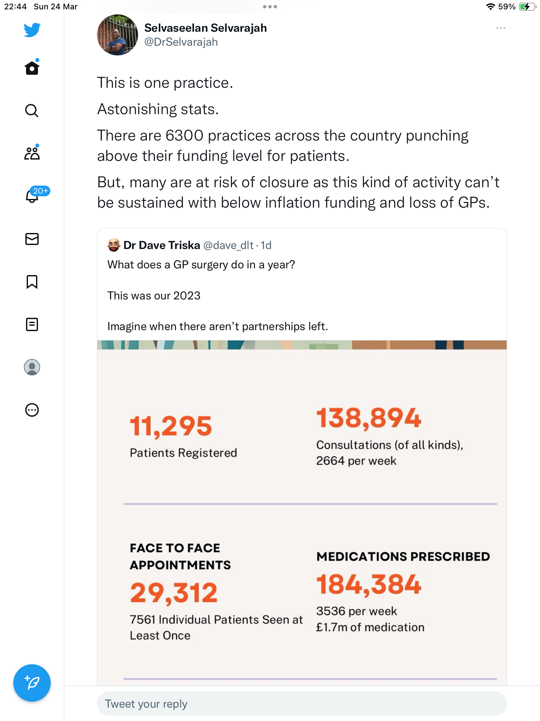The image size is (540, 721).
Task: Open Messages envelope icon
Action: coord(32,239)
